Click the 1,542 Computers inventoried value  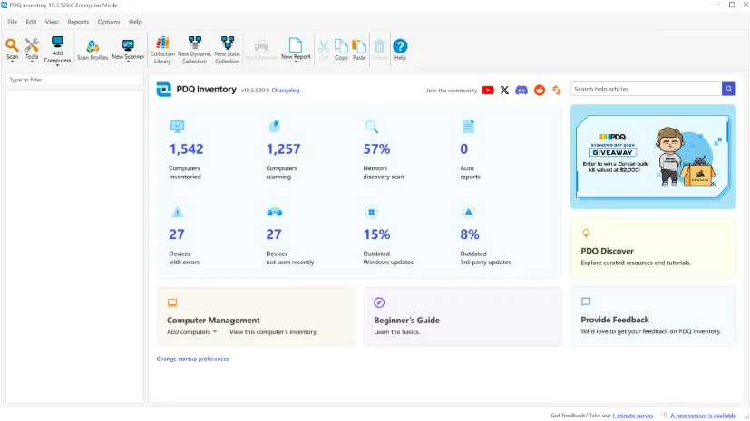click(187, 148)
